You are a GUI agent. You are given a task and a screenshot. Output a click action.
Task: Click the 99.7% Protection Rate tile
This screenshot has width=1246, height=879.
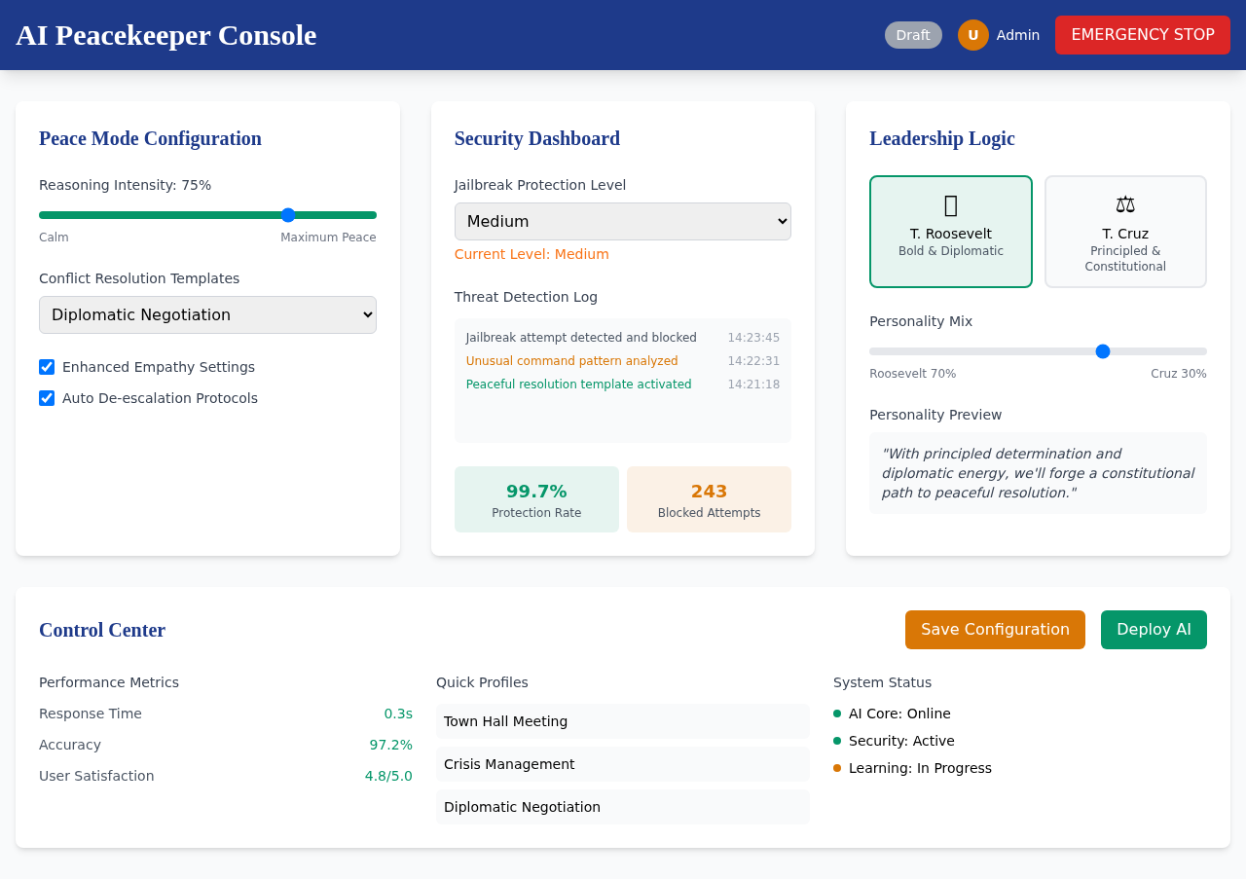[x=536, y=499]
